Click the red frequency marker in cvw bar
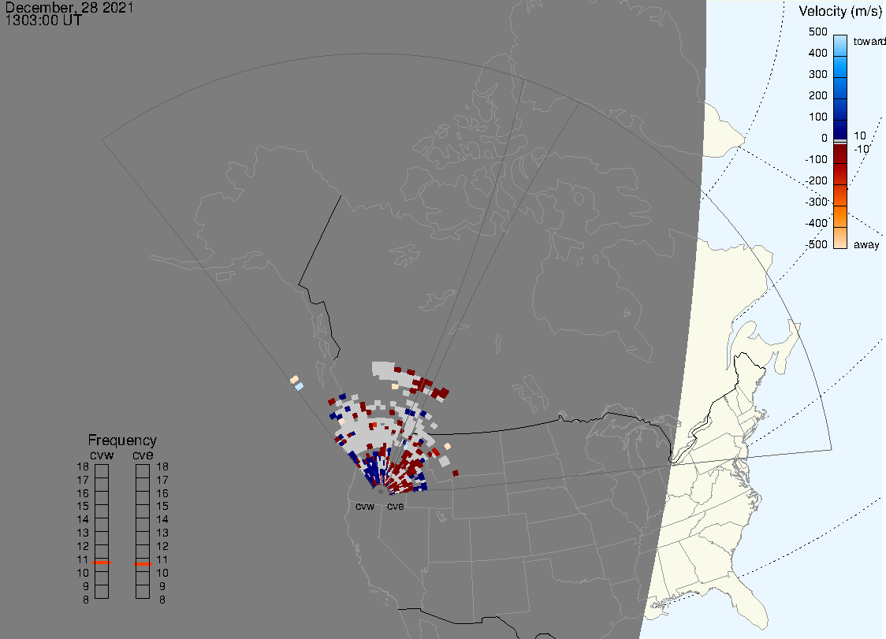886x639 pixels. tap(102, 563)
